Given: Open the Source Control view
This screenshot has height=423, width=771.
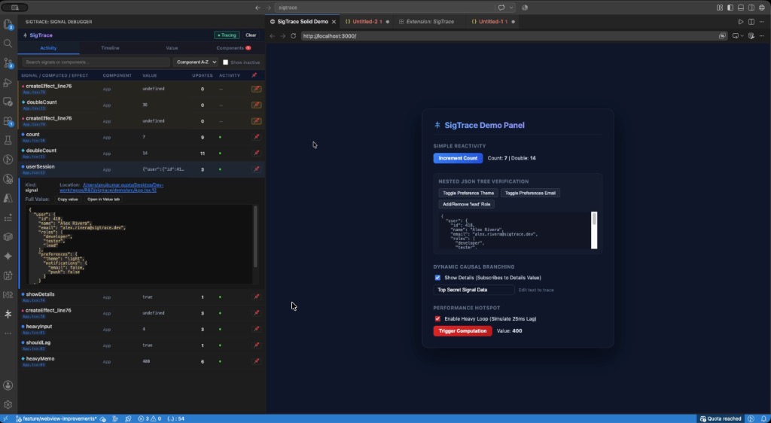Looking at the screenshot, I should 8,63.
